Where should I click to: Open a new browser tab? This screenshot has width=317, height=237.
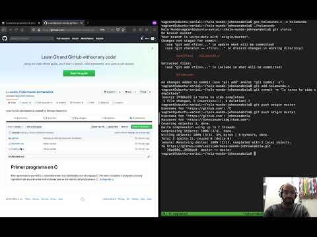point(88,23)
